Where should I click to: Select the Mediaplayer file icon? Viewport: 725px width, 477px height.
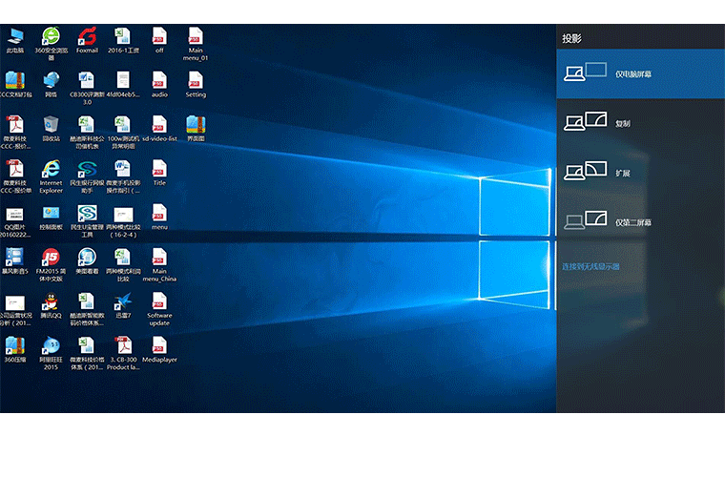pos(159,349)
